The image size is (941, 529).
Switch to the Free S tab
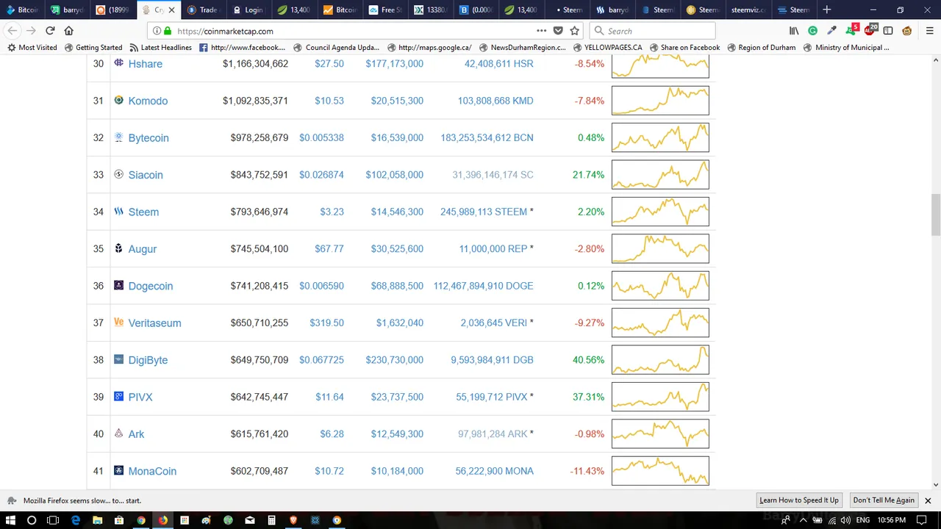click(386, 10)
